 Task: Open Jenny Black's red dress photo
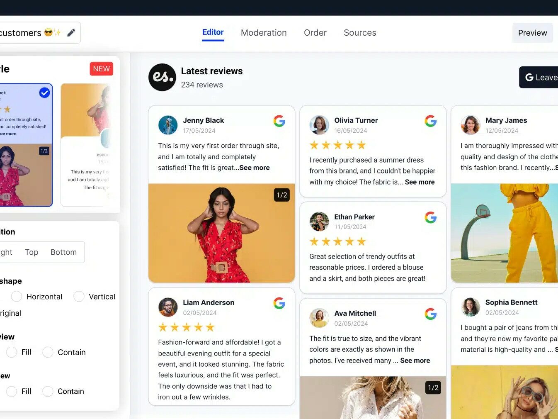point(221,233)
